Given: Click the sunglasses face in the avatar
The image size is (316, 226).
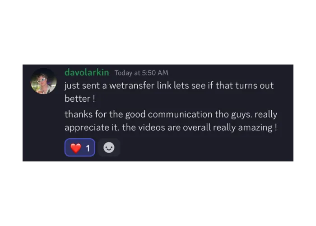Looking at the screenshot, I should point(42,80).
